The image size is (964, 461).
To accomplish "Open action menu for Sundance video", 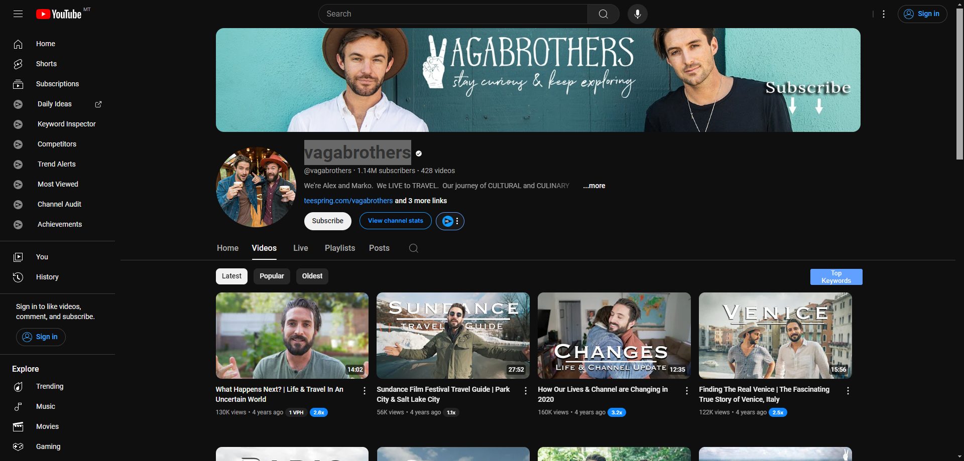I will tap(526, 391).
